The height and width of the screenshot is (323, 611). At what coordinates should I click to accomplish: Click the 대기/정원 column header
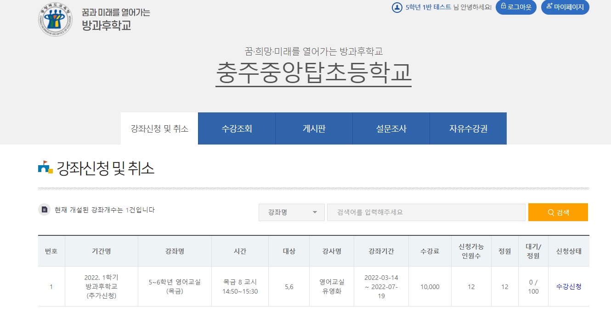[x=533, y=251]
